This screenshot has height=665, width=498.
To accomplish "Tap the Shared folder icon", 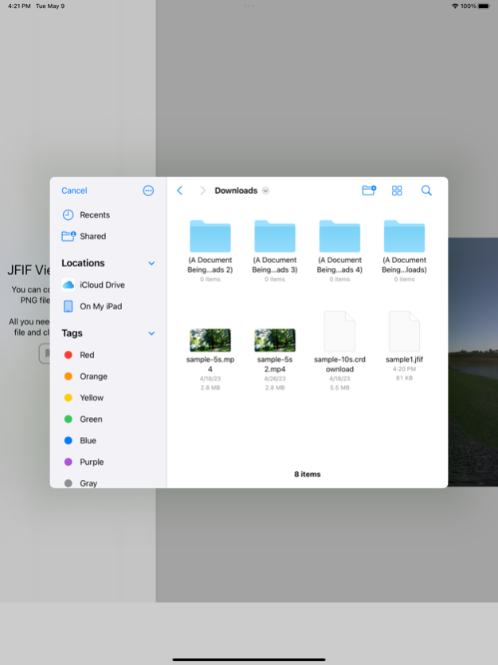I will pyautogui.click(x=69, y=236).
